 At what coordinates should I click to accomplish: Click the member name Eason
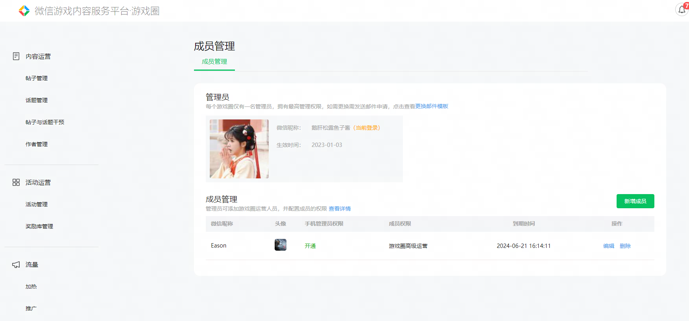coord(218,246)
